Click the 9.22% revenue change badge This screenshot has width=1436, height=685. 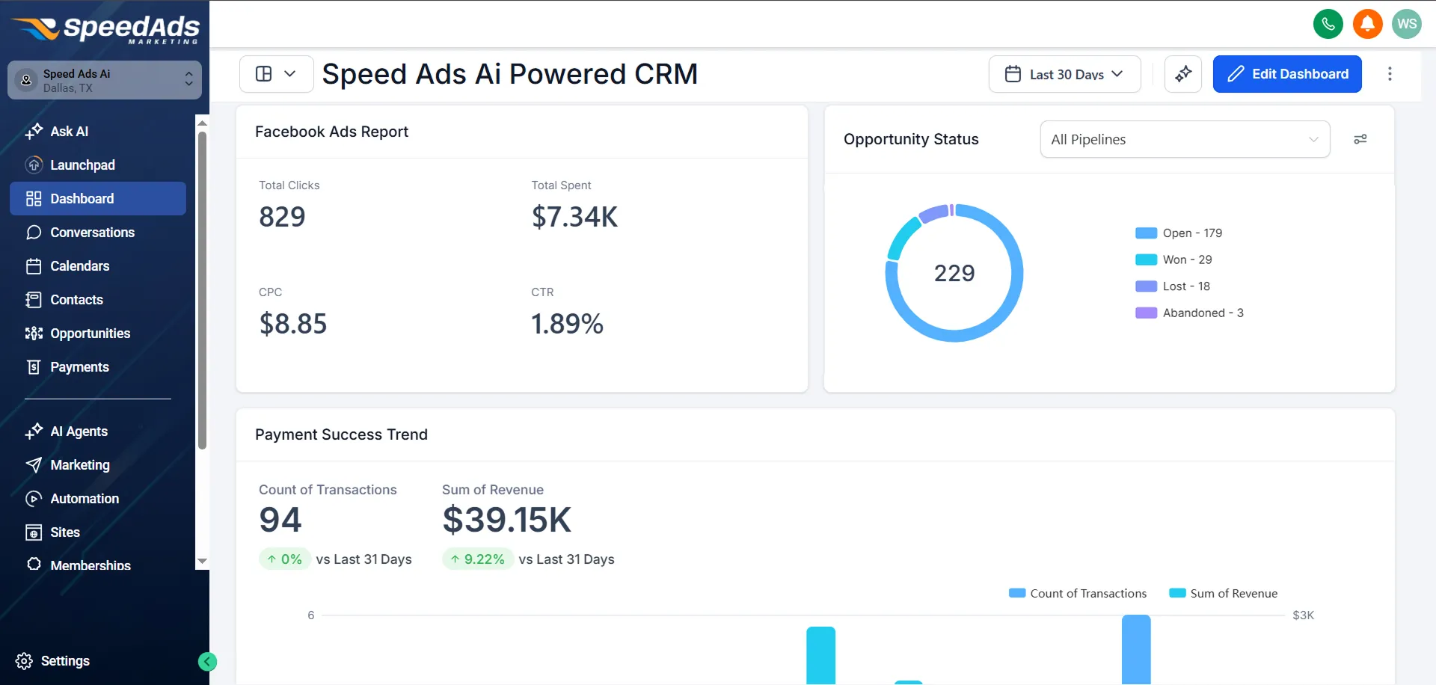pos(477,559)
